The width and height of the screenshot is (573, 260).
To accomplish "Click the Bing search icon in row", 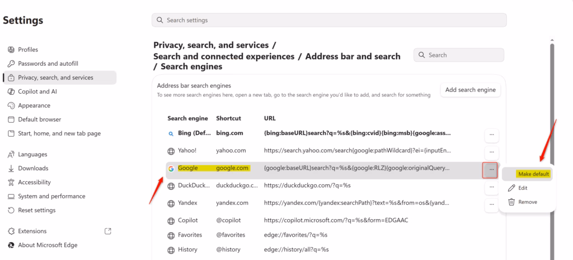I will coord(171,134).
